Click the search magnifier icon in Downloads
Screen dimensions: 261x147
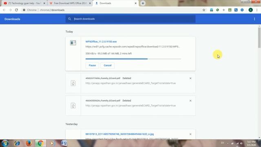click(x=70, y=19)
